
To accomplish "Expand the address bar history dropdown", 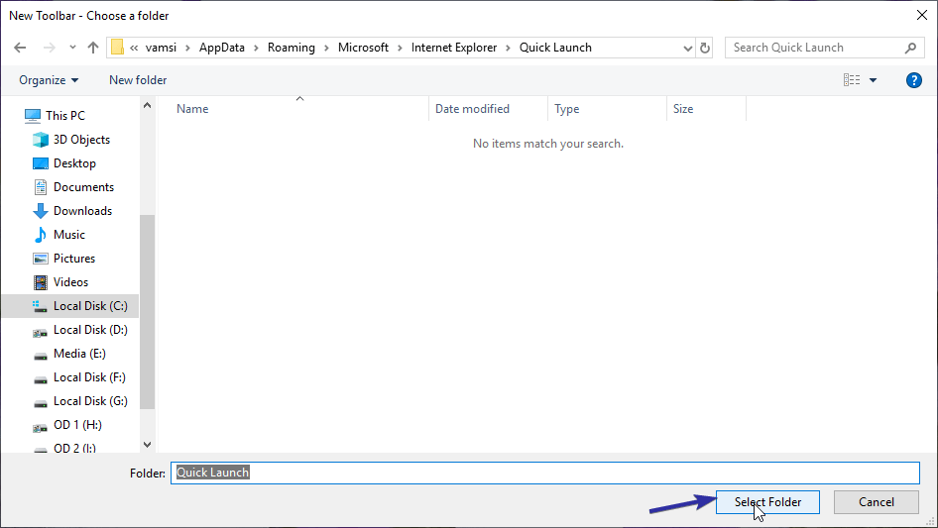I will click(688, 48).
